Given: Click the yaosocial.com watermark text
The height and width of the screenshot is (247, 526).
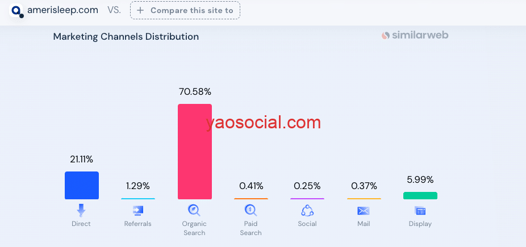Looking at the screenshot, I should tap(264, 122).
